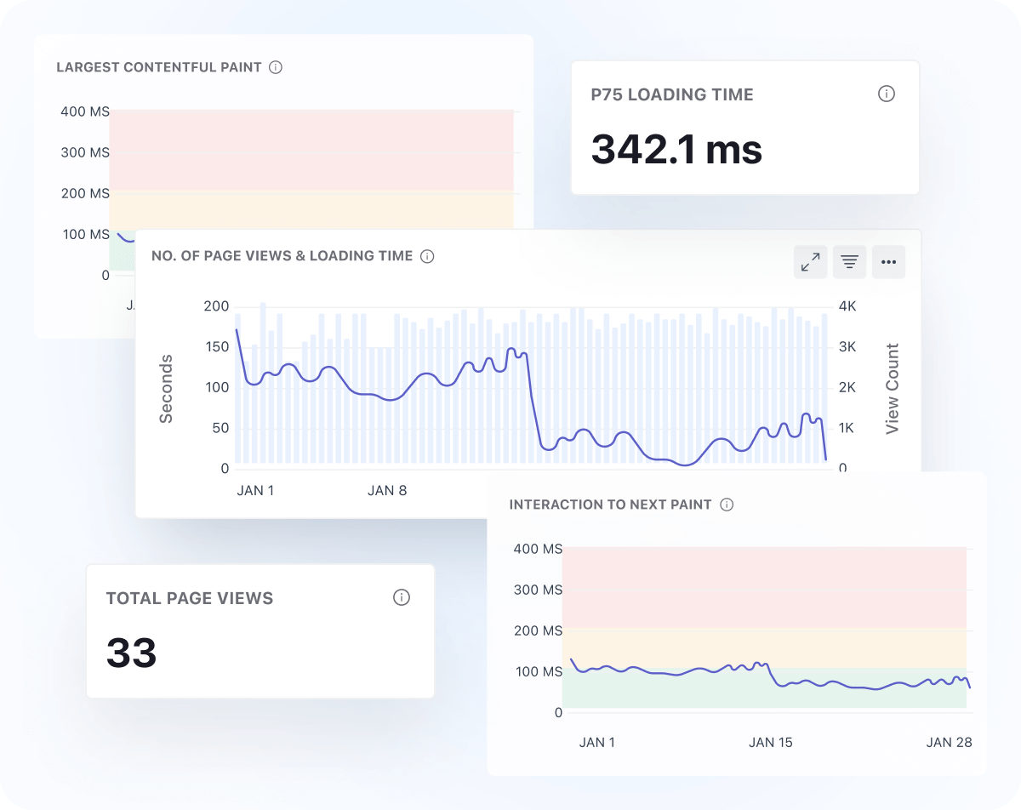1021x810 pixels.
Task: View info on the Total Page Views card
Action: (401, 598)
